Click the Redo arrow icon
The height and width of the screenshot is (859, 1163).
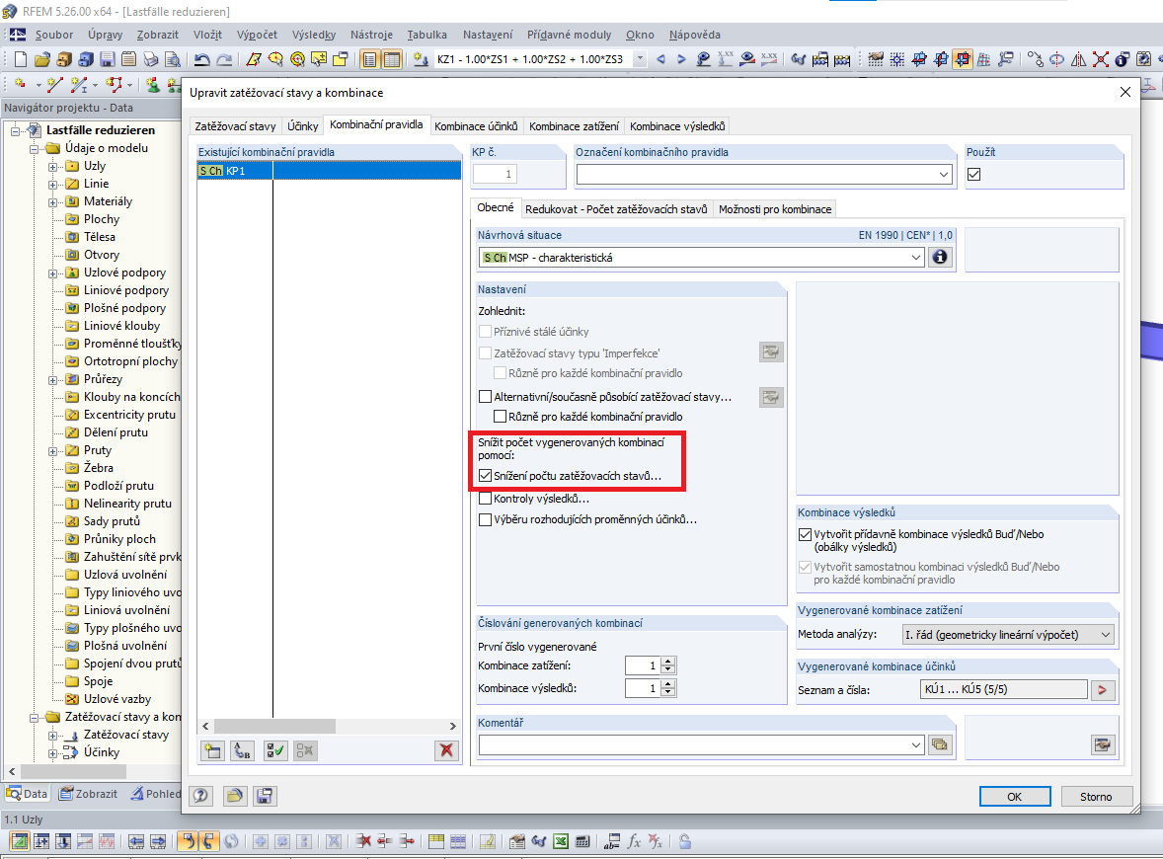point(224,59)
